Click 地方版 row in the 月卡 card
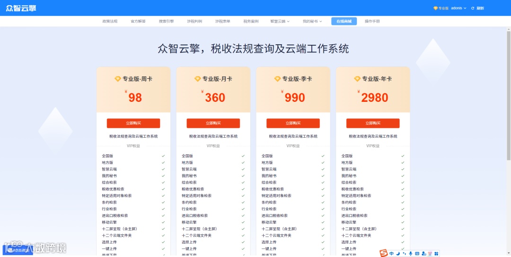 213,163
